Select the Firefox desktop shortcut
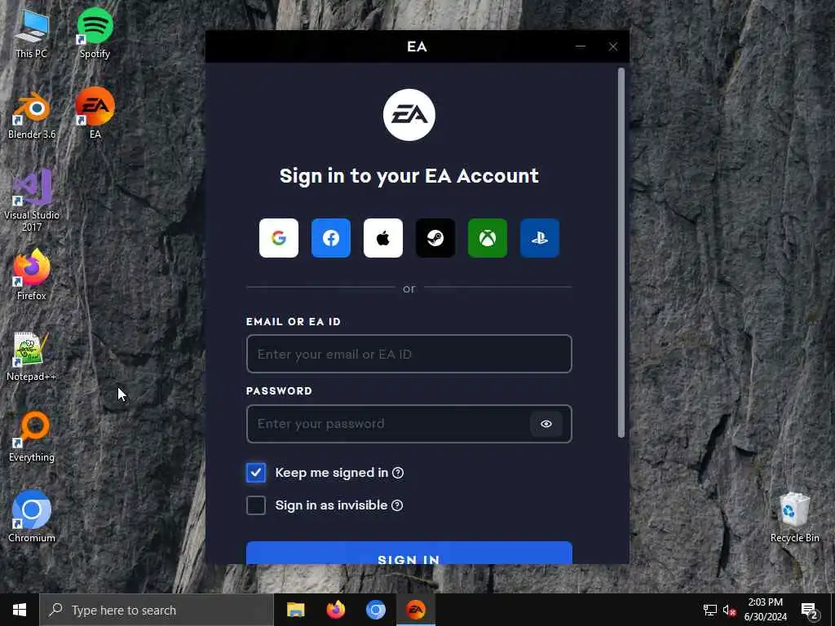The height and width of the screenshot is (626, 835). point(32,276)
